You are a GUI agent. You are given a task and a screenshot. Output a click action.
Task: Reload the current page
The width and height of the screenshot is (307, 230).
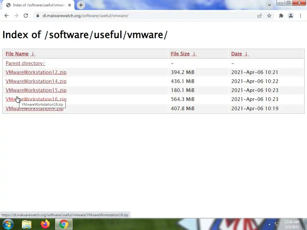tap(26, 16)
